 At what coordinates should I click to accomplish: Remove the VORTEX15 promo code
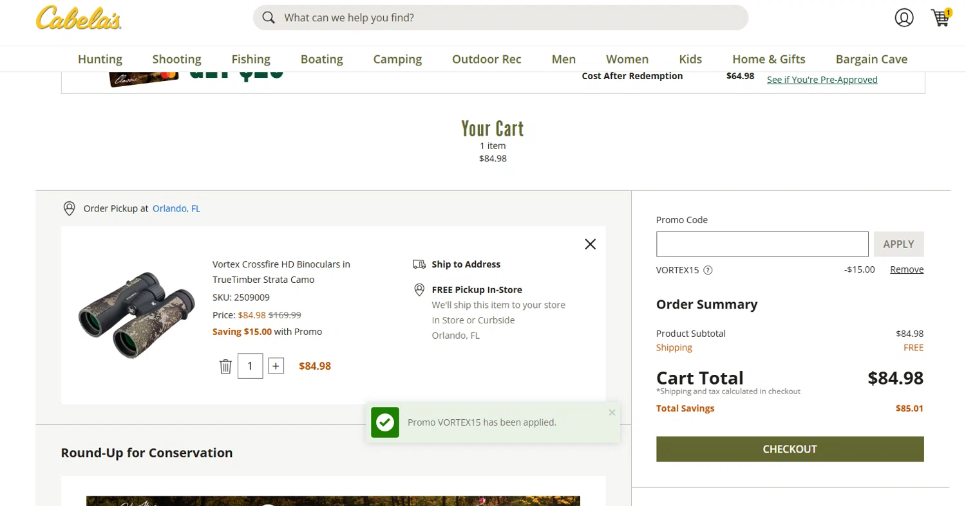(907, 269)
